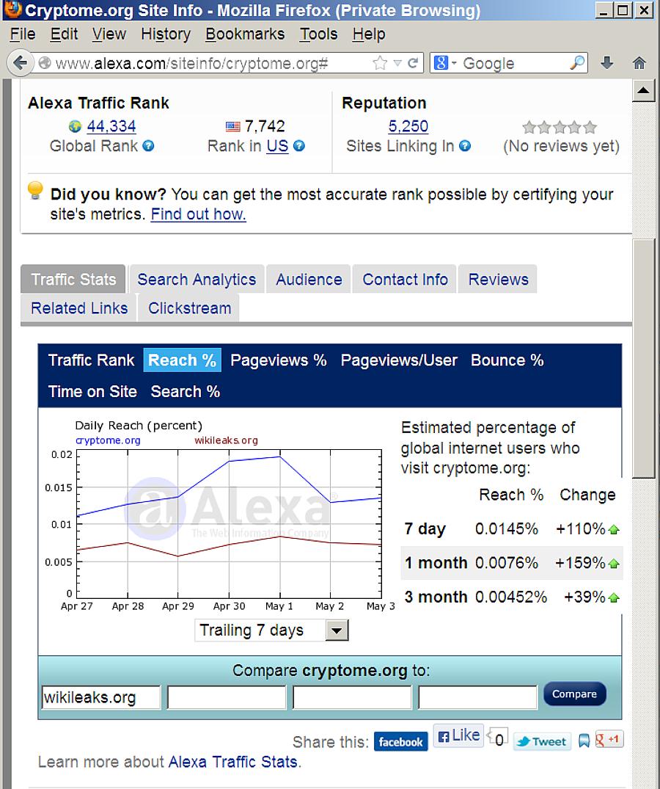660x789 pixels.
Task: Show the Time on Site chart
Action: (92, 391)
